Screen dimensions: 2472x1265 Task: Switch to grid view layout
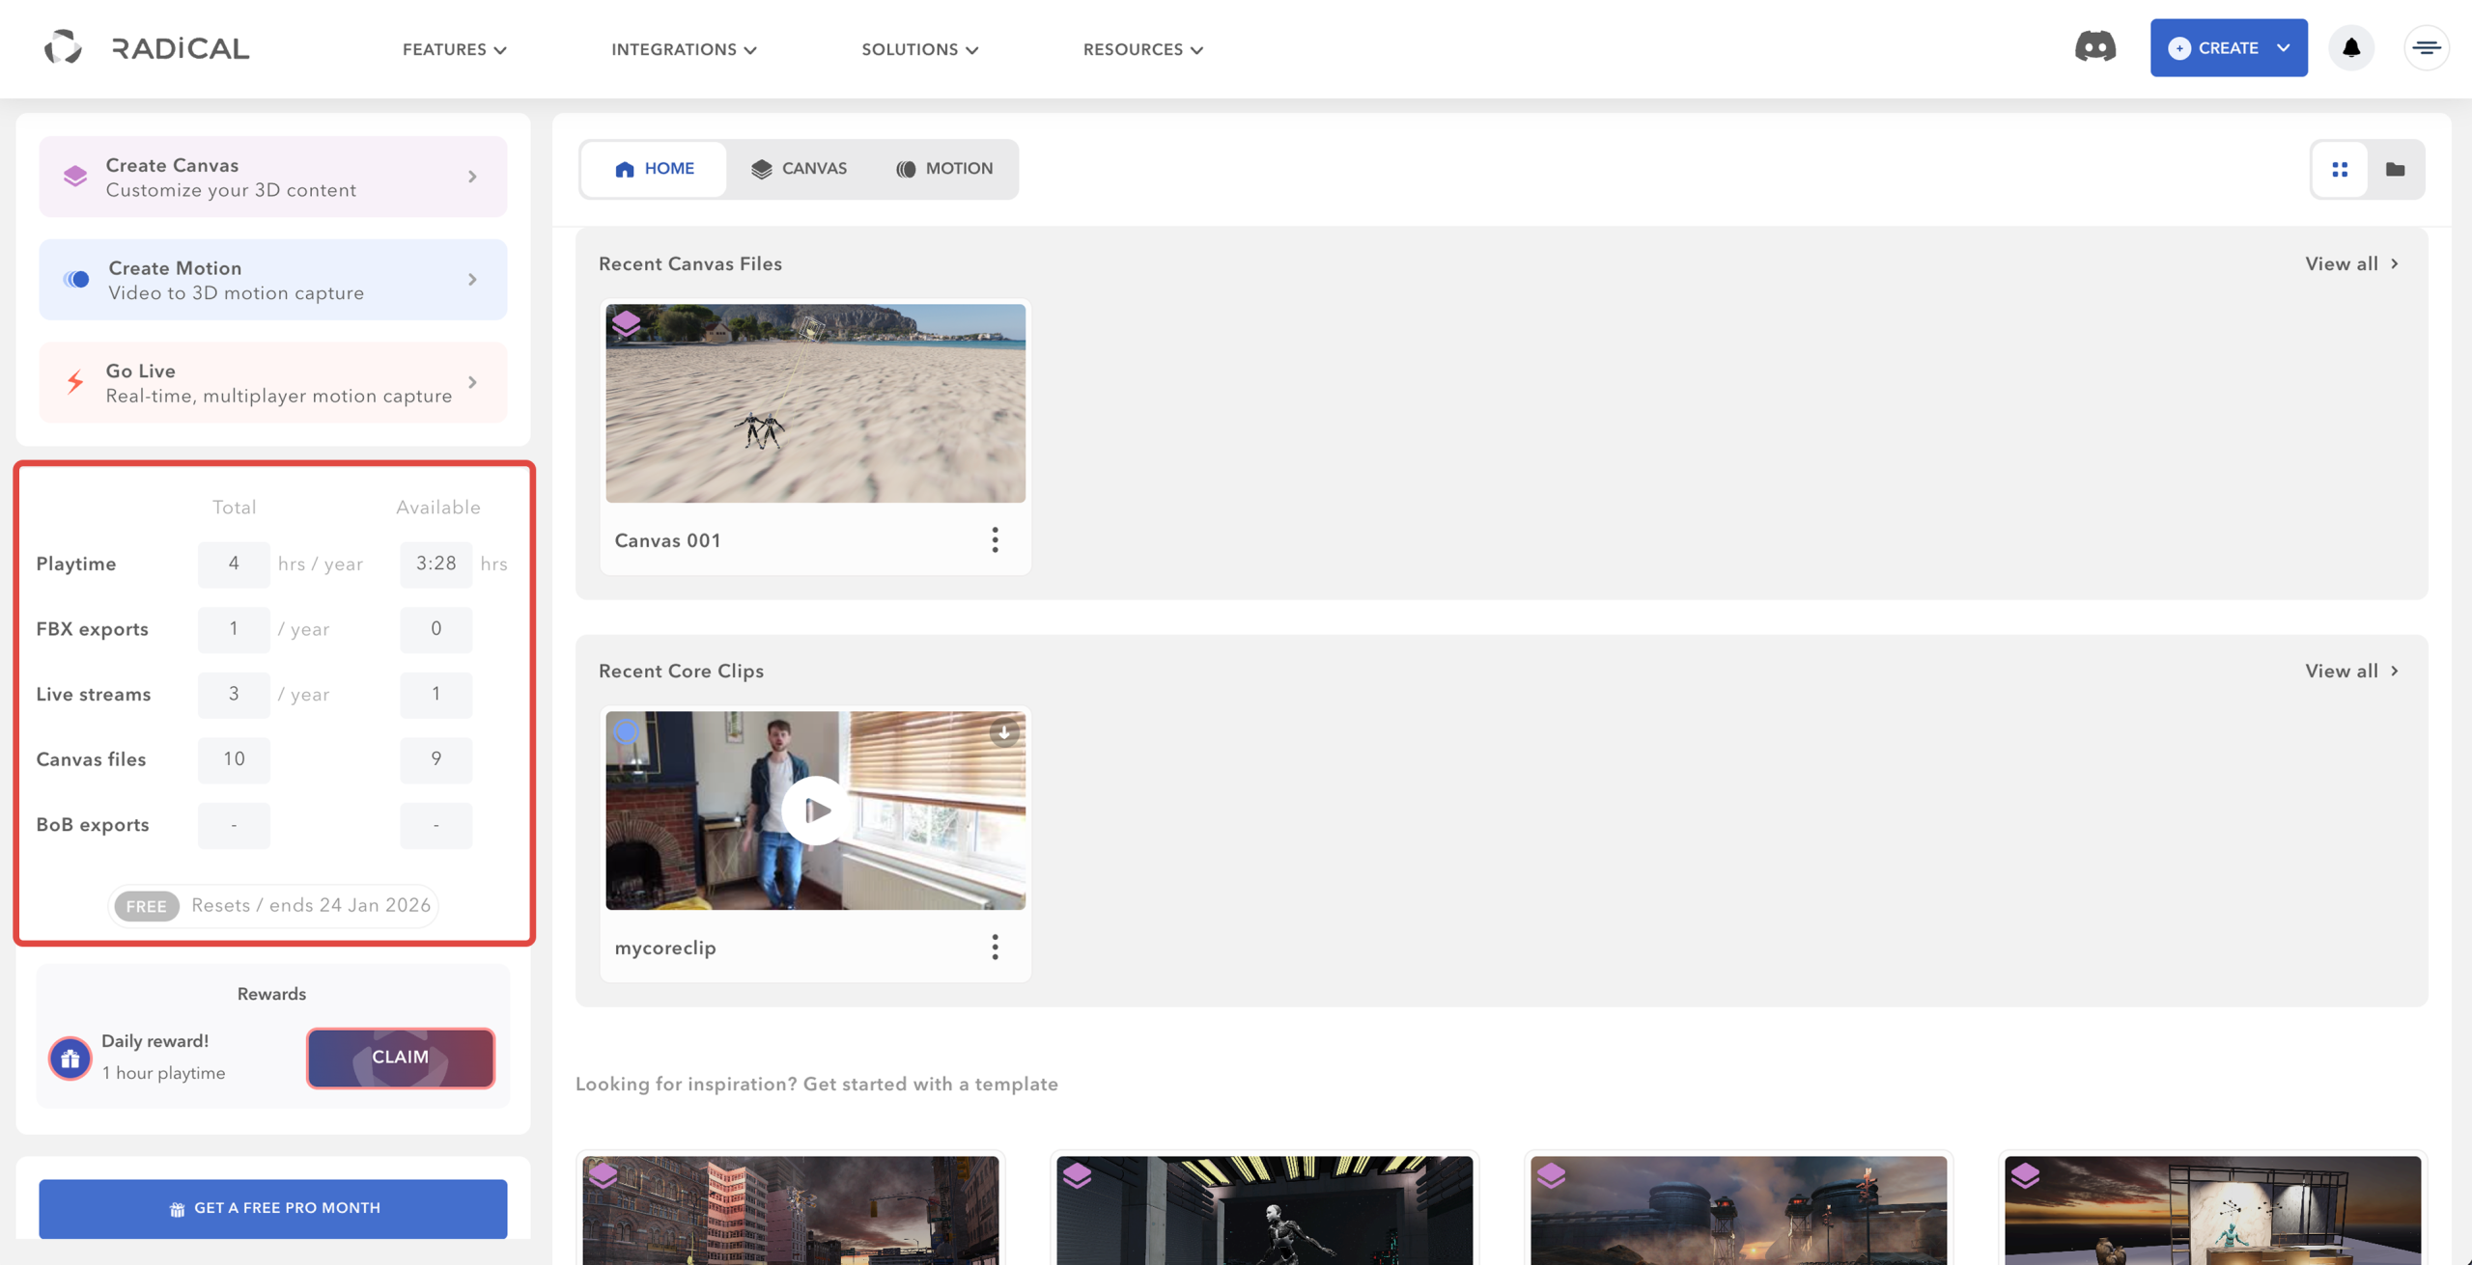(2340, 169)
